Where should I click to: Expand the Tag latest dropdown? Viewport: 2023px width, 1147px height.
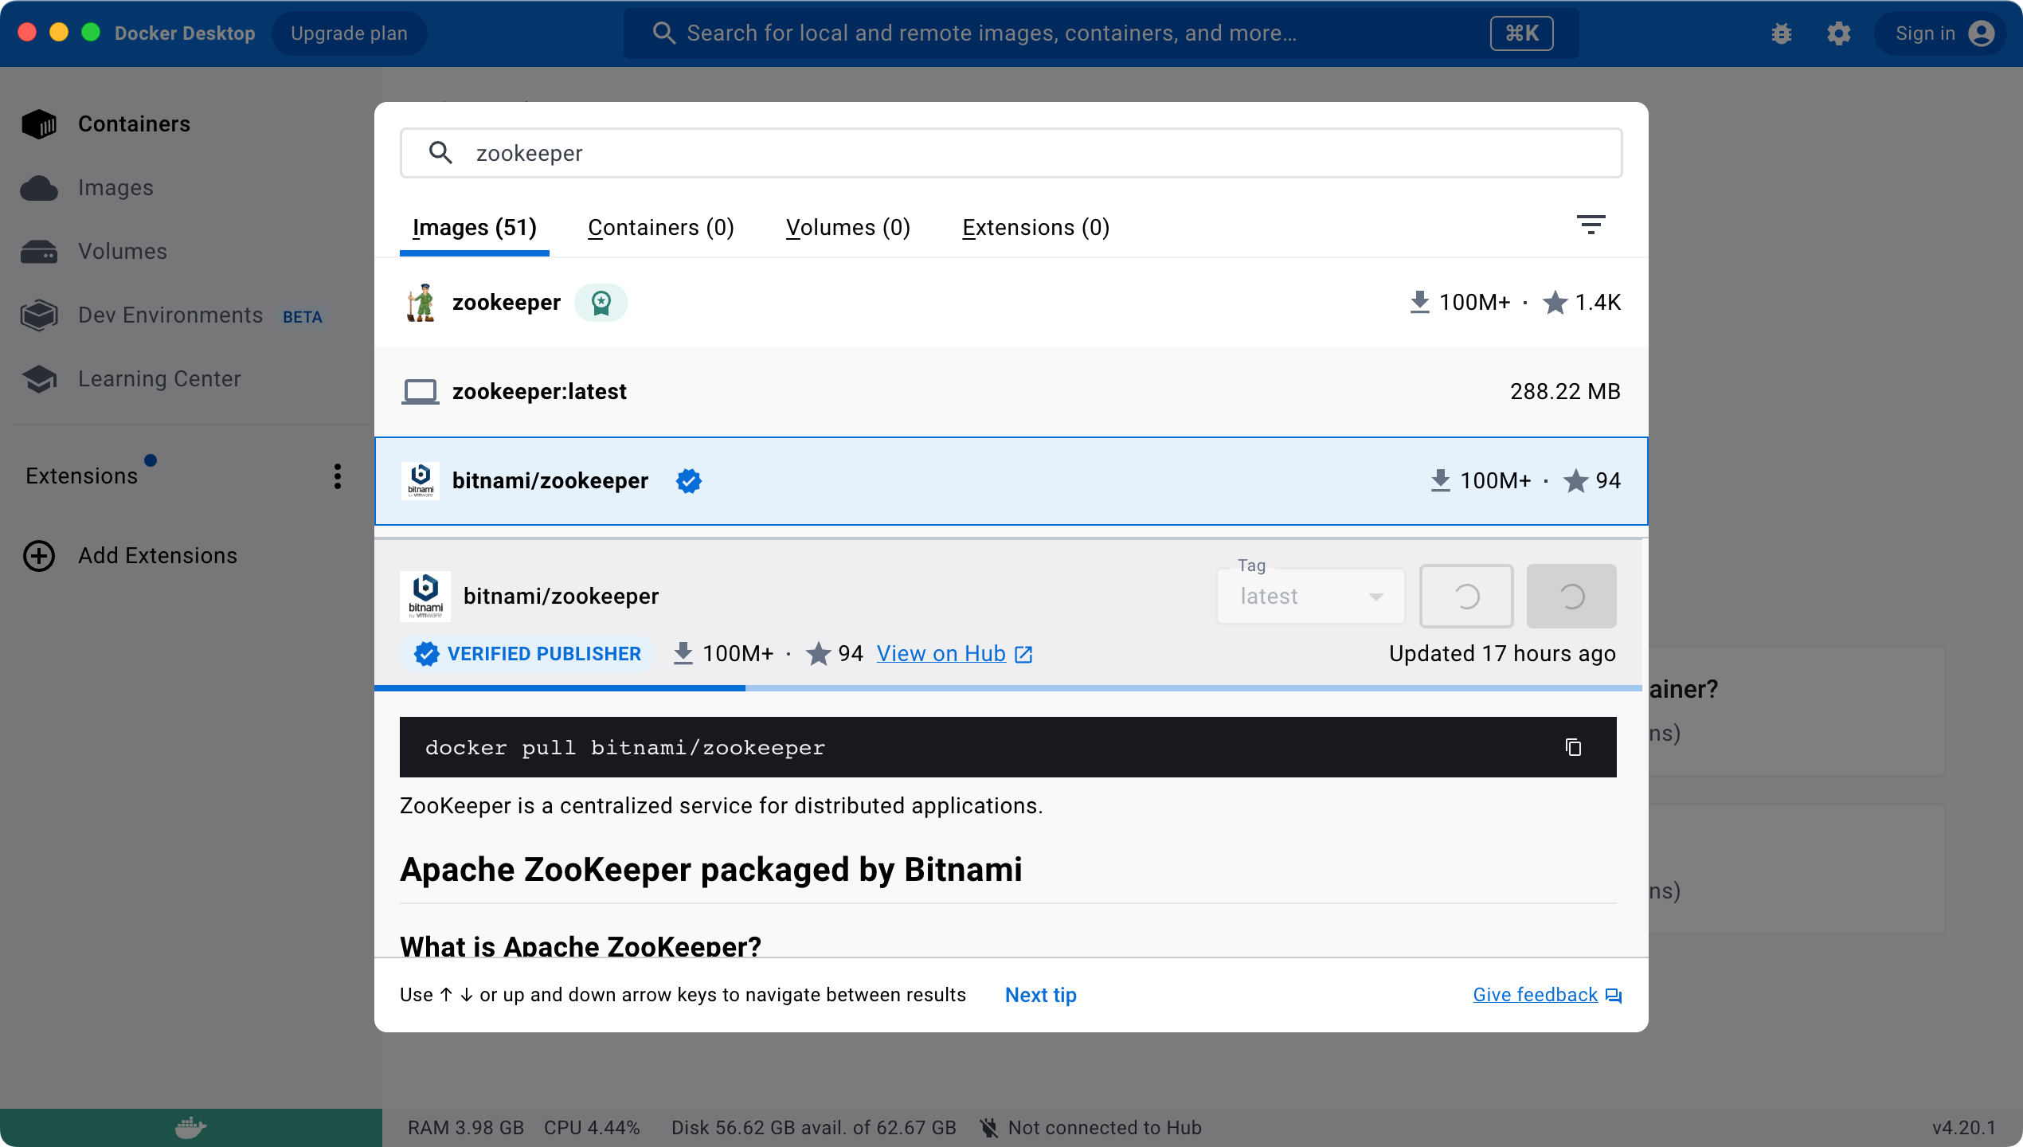click(1310, 597)
